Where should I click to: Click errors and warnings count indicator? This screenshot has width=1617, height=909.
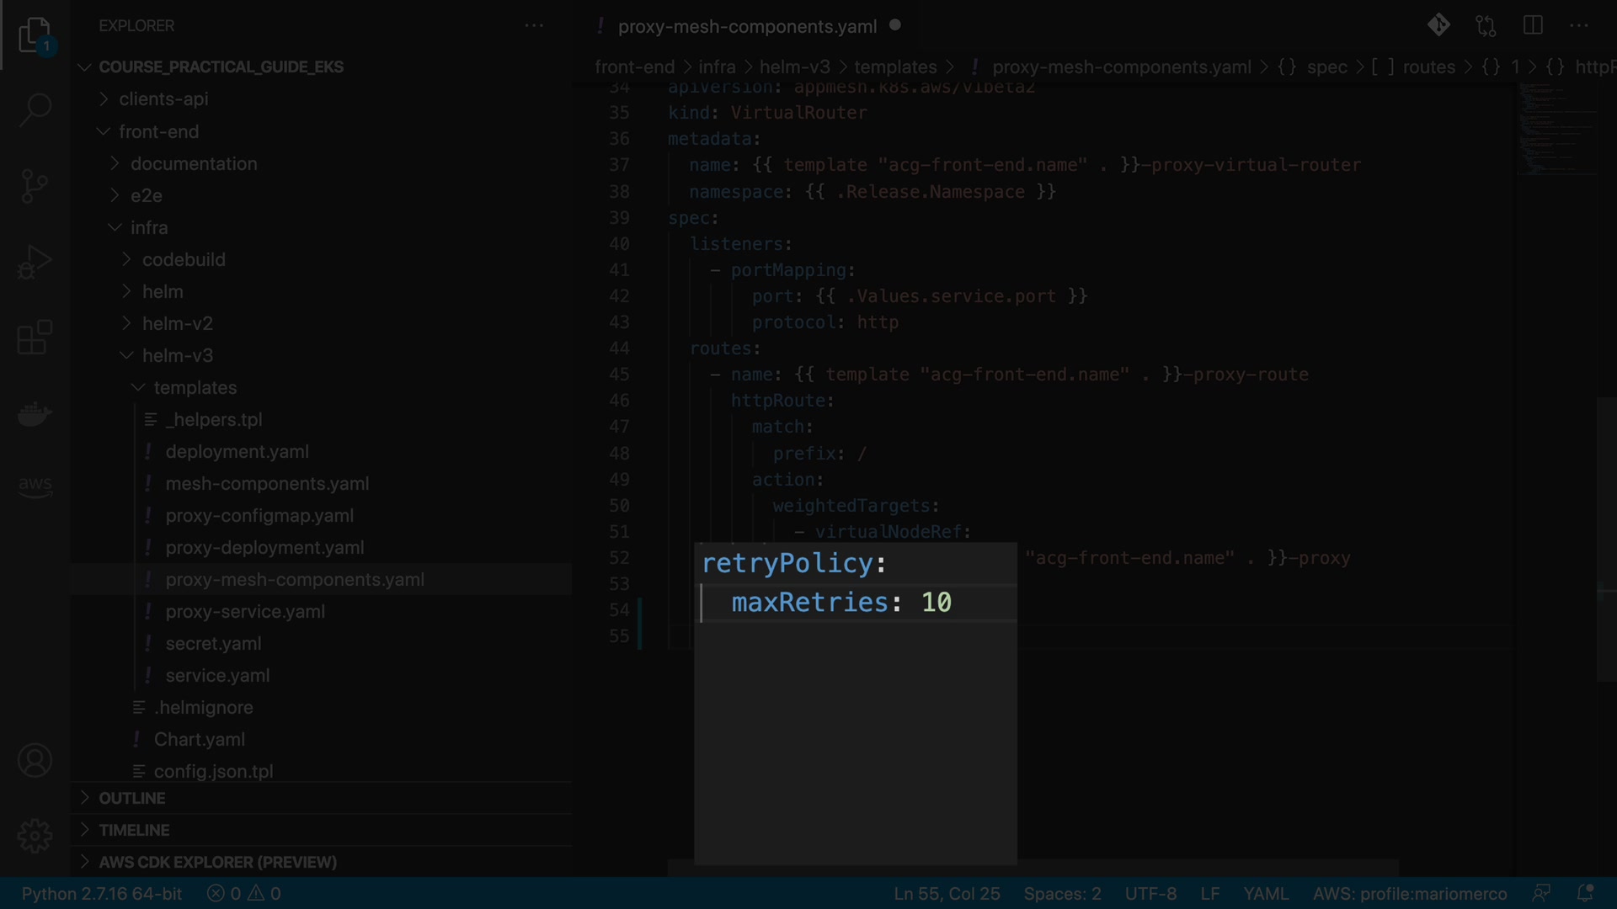[244, 894]
